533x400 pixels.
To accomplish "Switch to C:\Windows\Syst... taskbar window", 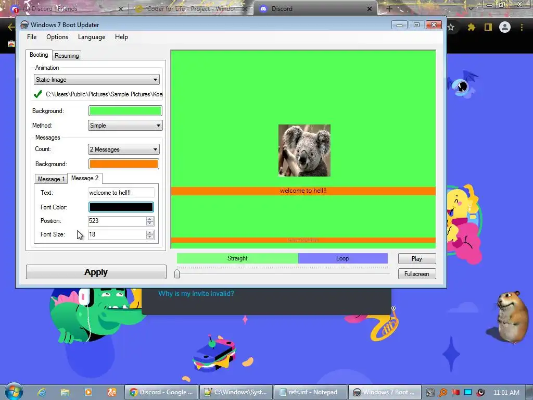I will (236, 392).
